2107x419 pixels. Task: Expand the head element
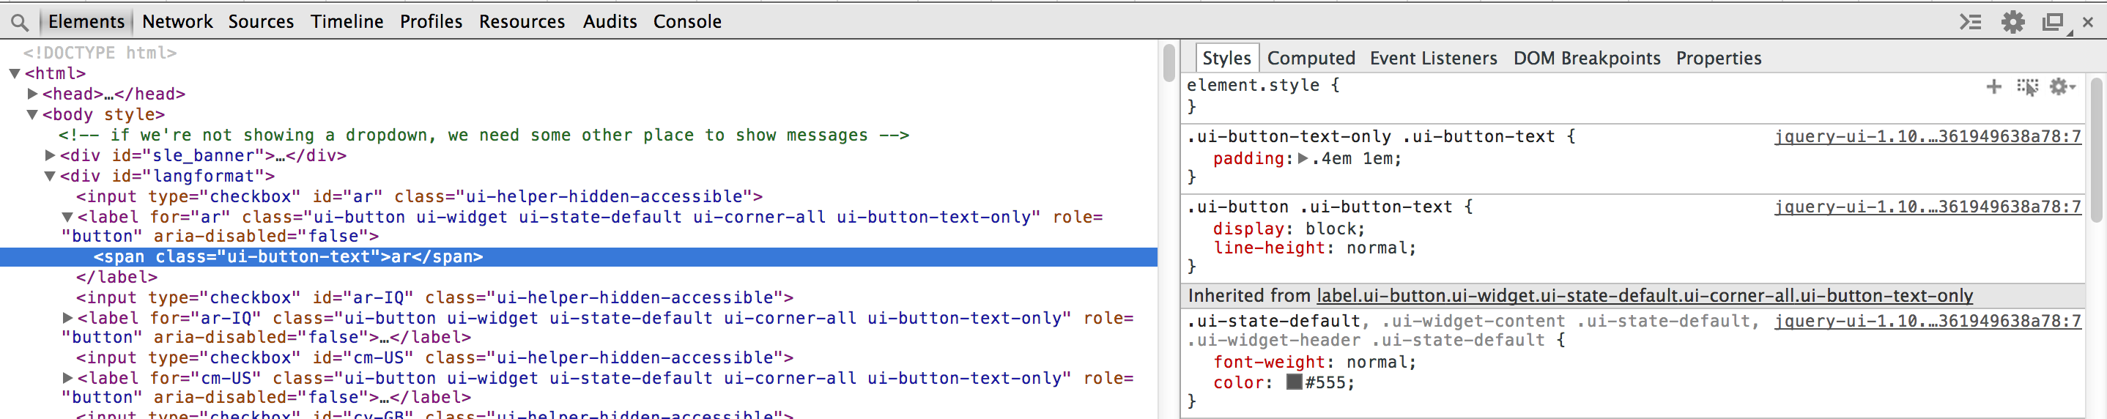(33, 94)
